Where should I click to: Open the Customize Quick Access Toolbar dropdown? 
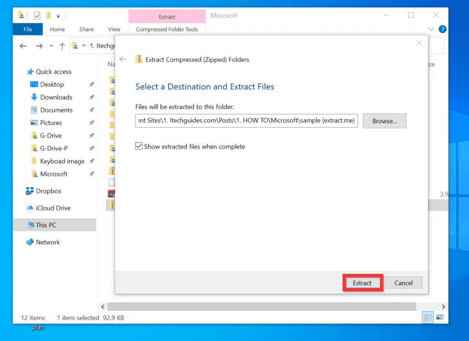pos(58,16)
